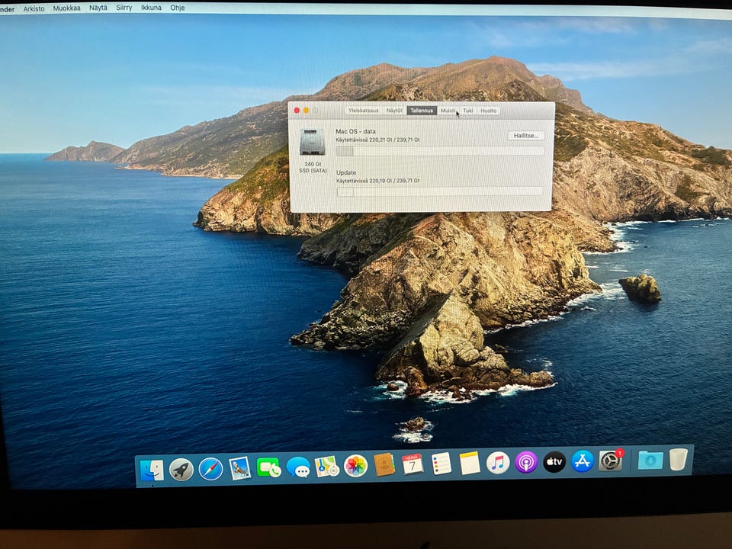Launch the Photos app icon
Image resolution: width=732 pixels, height=549 pixels.
coord(356,466)
